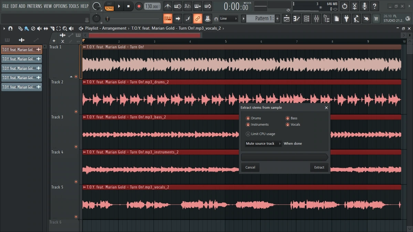
Task: Switch PAT/SONG playback mode
Action: [x=109, y=6]
